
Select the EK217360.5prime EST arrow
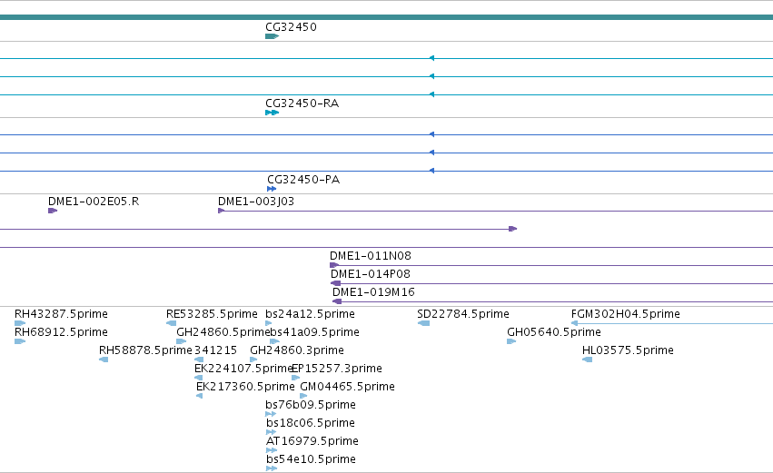pos(200,397)
